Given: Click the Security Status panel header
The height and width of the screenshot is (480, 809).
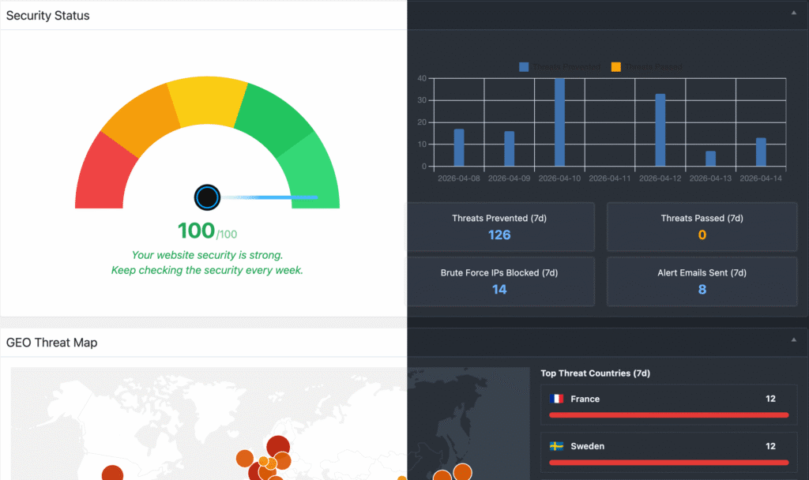Looking at the screenshot, I should (47, 15).
